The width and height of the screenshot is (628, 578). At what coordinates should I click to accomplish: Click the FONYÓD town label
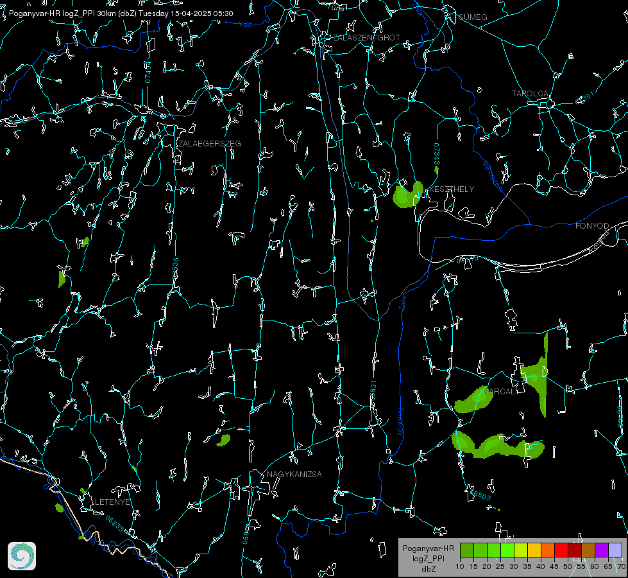(592, 226)
